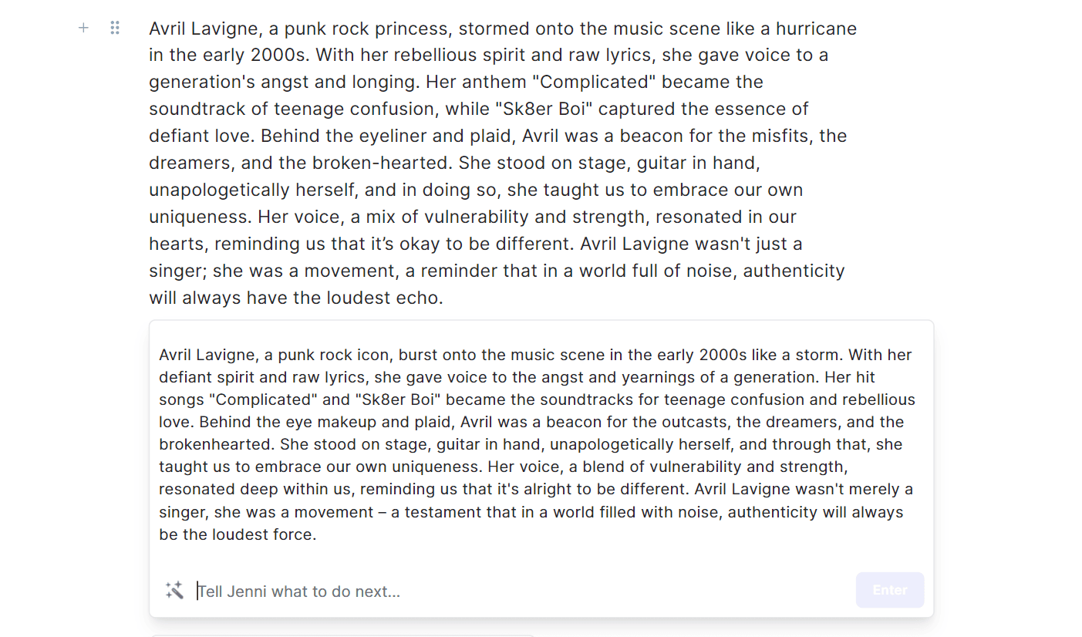Click the magic wand sparkle icon
The image size is (1082, 637).
[174, 591]
